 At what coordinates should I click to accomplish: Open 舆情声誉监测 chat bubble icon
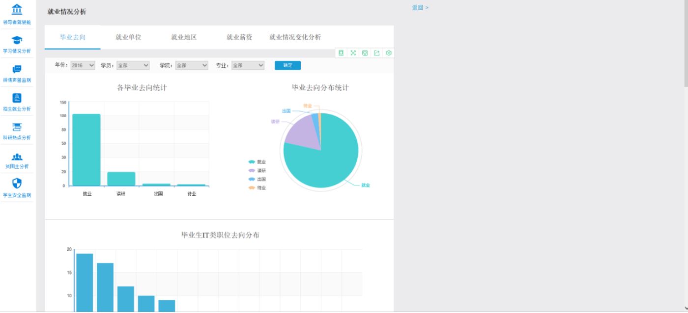pyautogui.click(x=17, y=69)
